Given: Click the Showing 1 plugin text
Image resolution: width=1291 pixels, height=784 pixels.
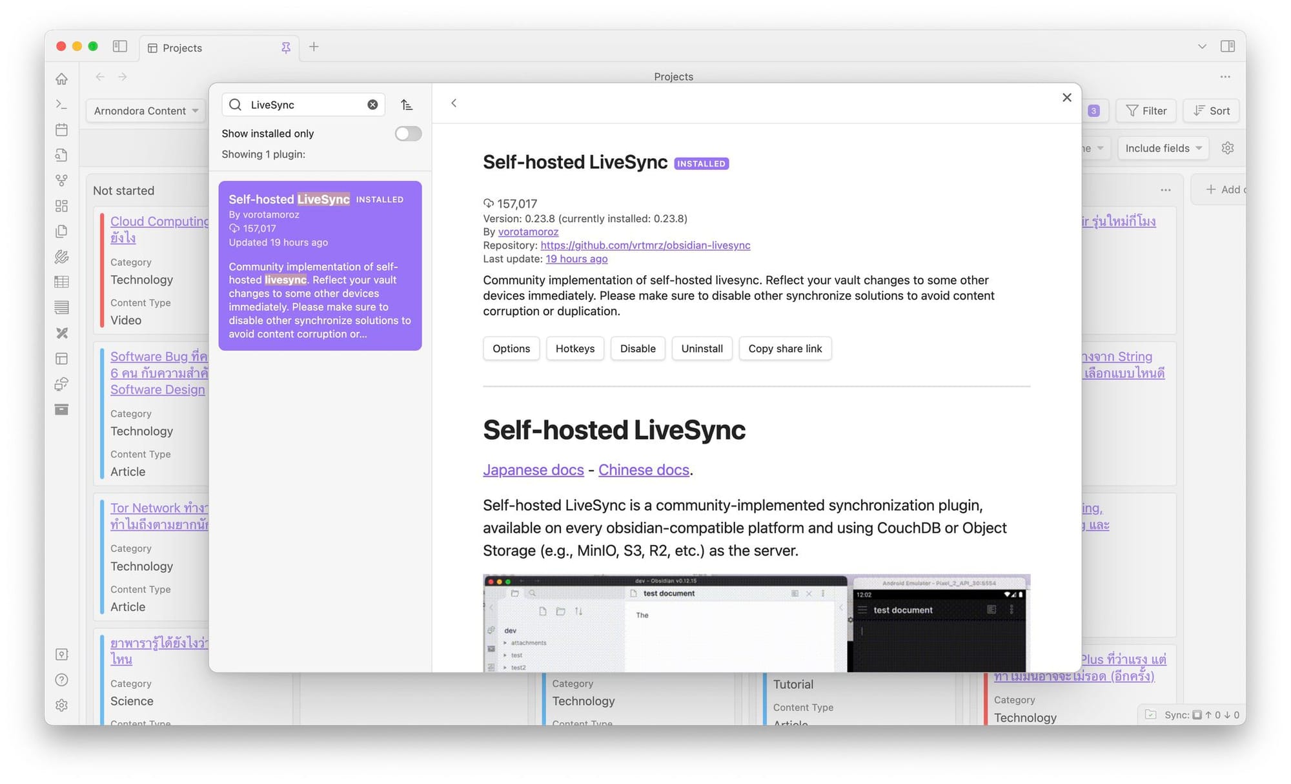Looking at the screenshot, I should tap(263, 154).
